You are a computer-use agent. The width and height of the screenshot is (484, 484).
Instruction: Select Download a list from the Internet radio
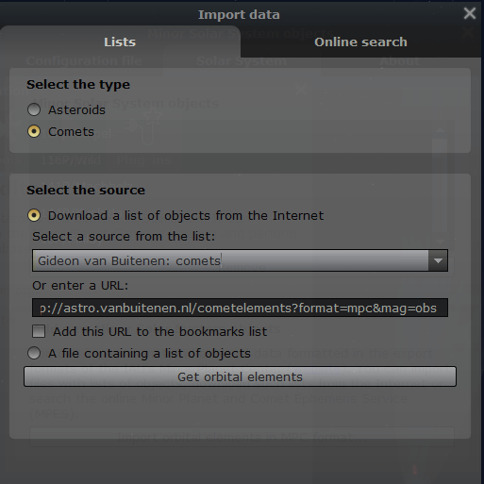(x=34, y=215)
